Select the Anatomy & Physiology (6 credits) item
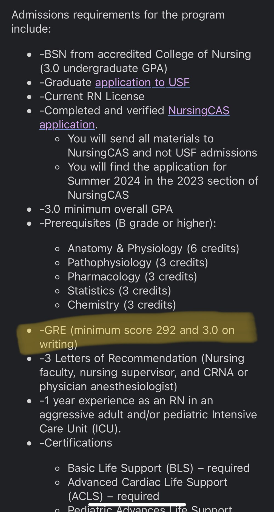This screenshot has width=274, height=512. point(153,248)
